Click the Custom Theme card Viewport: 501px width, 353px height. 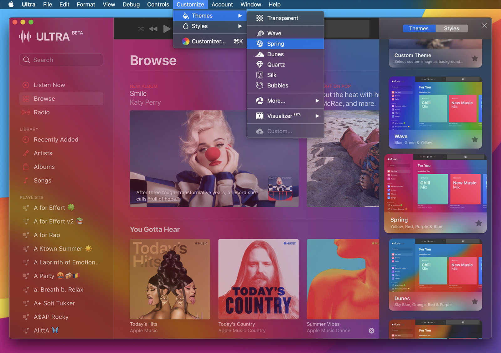(435, 53)
